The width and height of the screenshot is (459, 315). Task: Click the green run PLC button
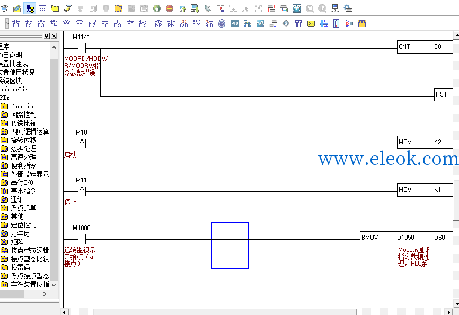[157, 8]
